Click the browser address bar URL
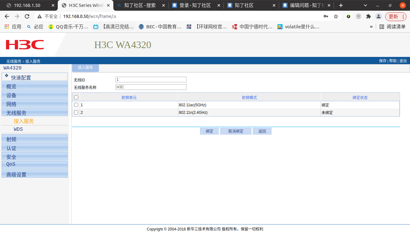The width and height of the screenshot is (410, 233). (x=90, y=16)
